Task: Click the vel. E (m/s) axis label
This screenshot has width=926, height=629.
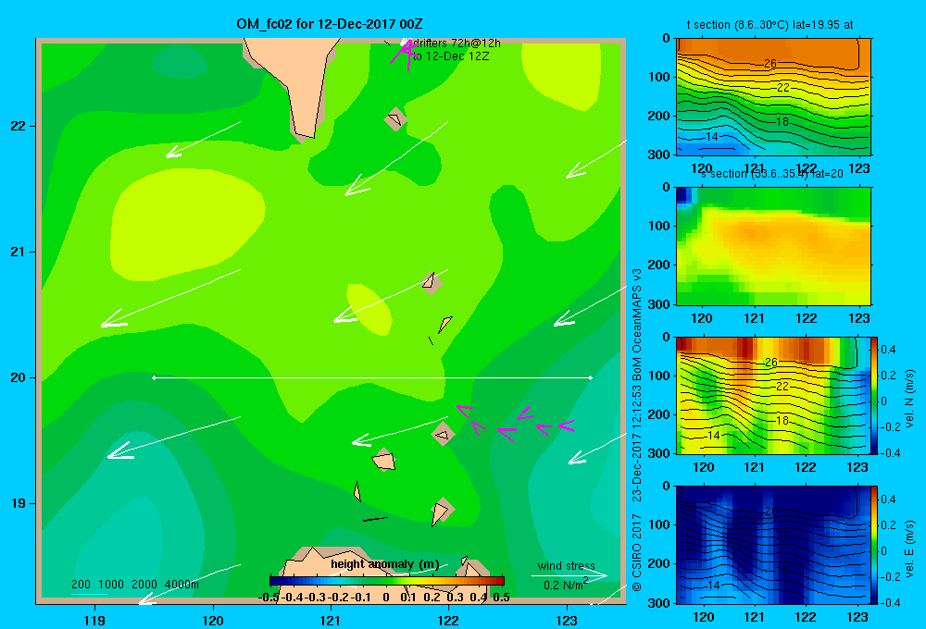Action: (909, 549)
